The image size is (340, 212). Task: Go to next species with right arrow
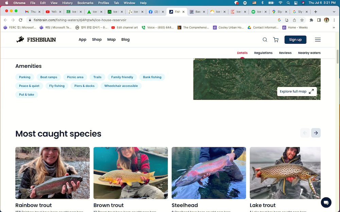[x=316, y=133]
